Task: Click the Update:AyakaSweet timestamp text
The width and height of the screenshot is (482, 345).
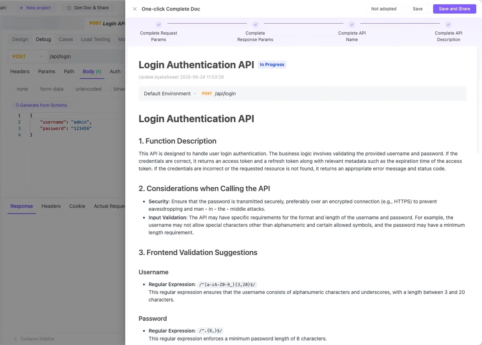Action: [x=181, y=77]
